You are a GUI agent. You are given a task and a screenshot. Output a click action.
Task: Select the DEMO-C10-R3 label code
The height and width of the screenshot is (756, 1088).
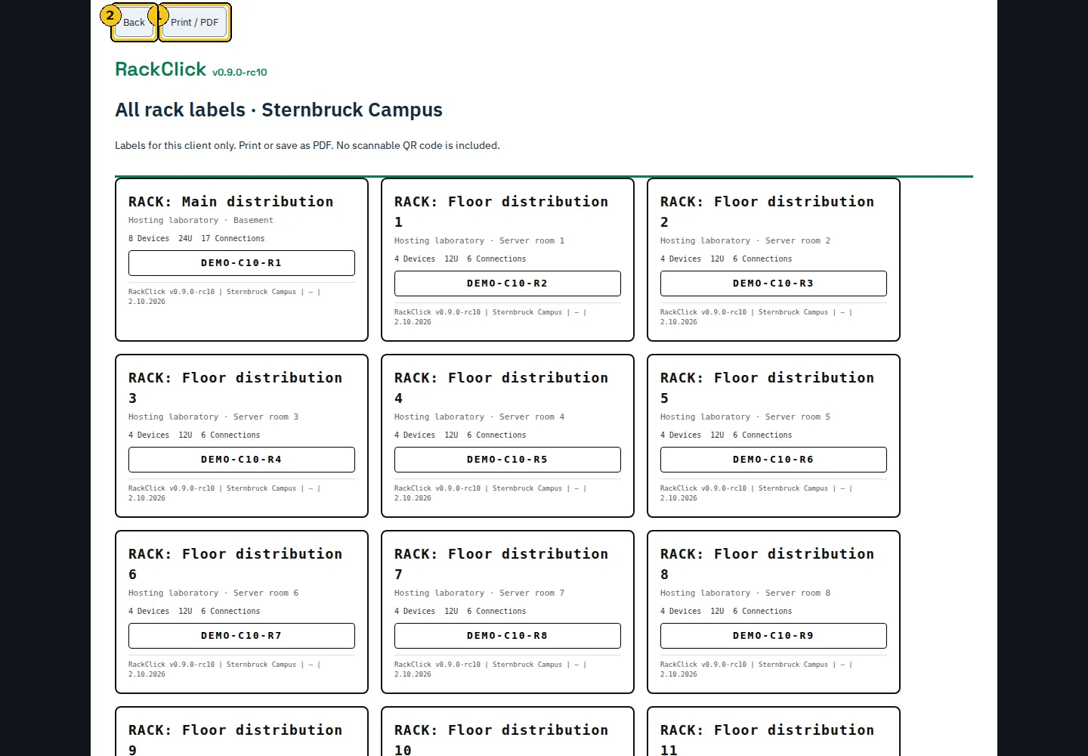point(774,283)
